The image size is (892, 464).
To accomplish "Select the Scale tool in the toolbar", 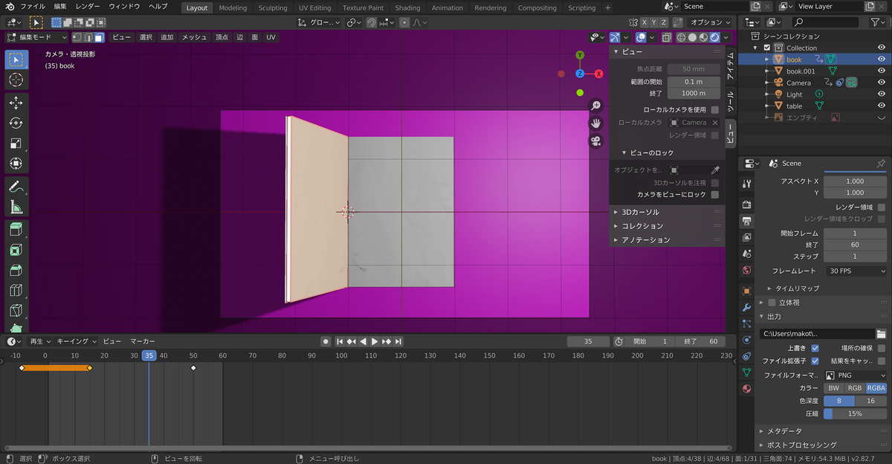I will (16, 143).
